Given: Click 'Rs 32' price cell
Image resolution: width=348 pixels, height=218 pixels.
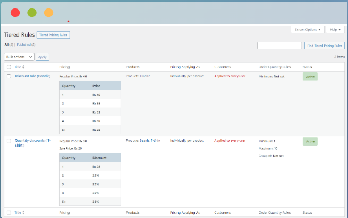Looking at the screenshot, I should 97,112.
